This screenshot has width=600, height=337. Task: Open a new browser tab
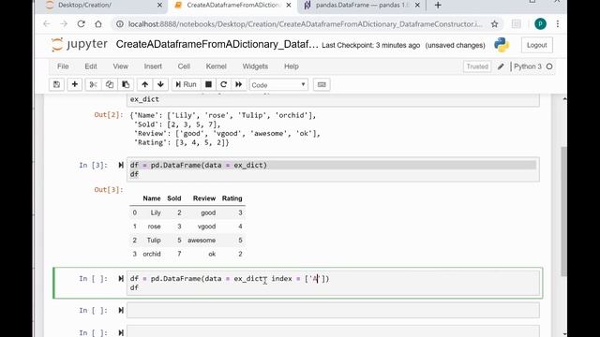point(438,6)
